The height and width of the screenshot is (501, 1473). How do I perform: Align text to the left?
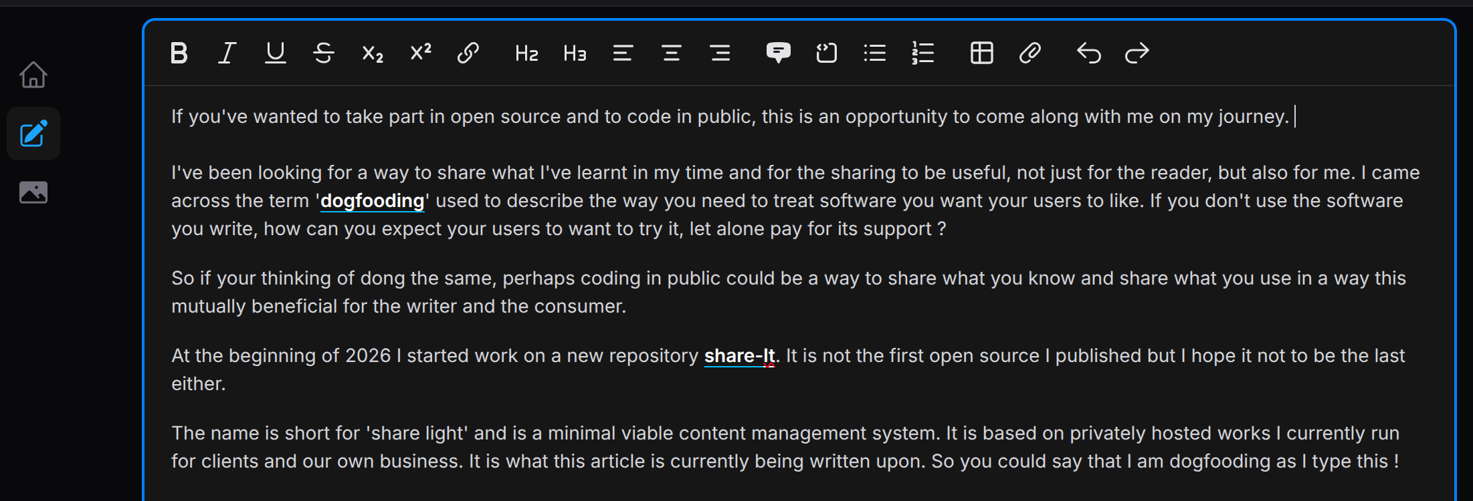point(623,53)
